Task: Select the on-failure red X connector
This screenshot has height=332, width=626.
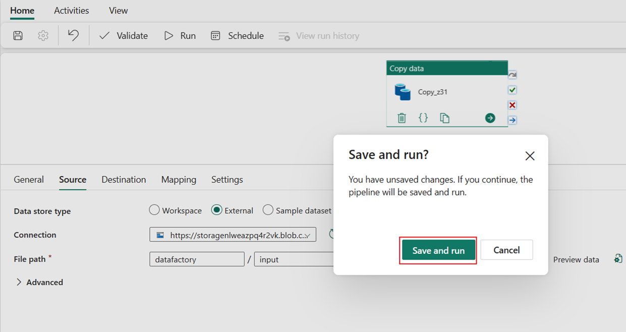Action: (512, 105)
